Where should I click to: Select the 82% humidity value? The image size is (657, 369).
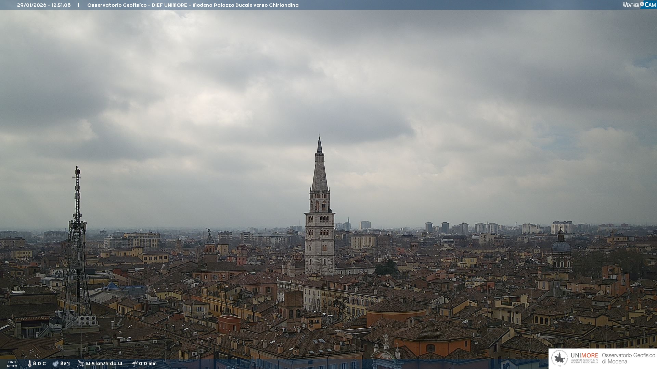click(x=65, y=364)
